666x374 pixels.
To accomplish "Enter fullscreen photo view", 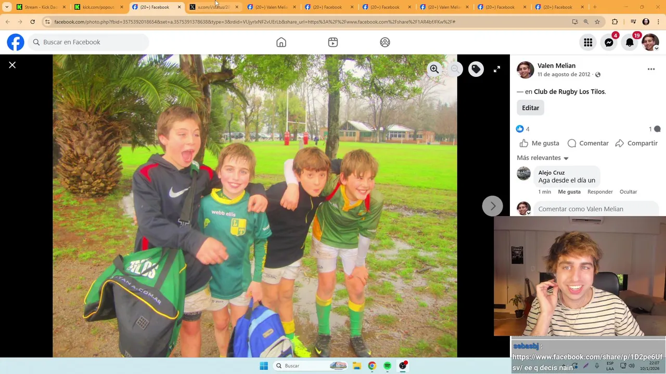I will [x=497, y=69].
